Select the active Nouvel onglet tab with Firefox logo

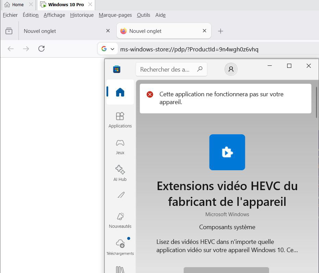pos(164,31)
